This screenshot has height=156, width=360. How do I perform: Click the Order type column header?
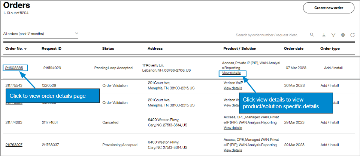coord(330,49)
